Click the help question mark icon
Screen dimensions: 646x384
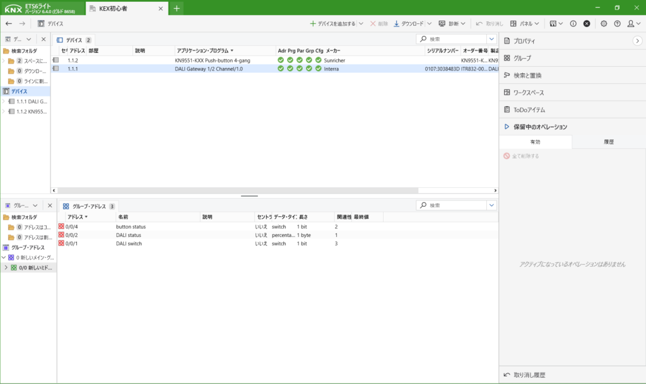pos(617,23)
